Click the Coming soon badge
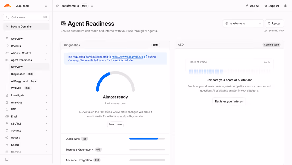292x165 pixels. coord(271,45)
